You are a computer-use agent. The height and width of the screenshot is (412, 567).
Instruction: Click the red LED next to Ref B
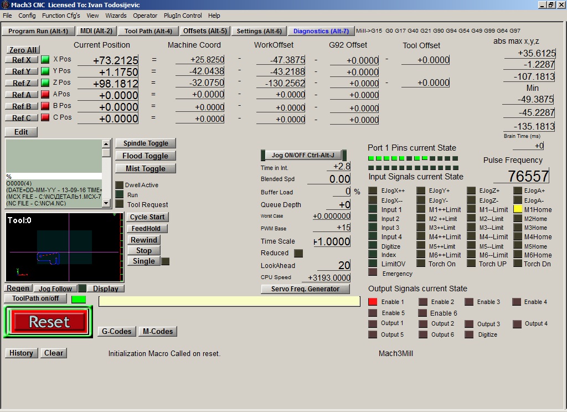click(x=45, y=106)
